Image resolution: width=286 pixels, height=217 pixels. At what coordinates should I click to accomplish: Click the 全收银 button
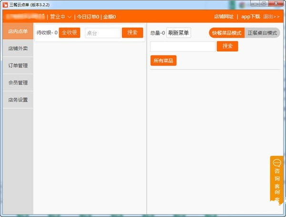(70, 32)
